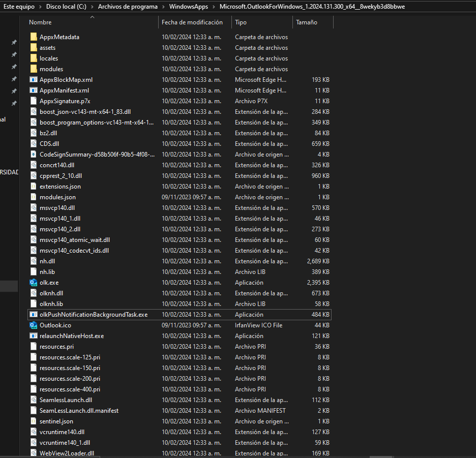Viewport: 476px width, 458px height.
Task: Go to Disco local (C:) in breadcrumb
Action: click(x=66, y=7)
